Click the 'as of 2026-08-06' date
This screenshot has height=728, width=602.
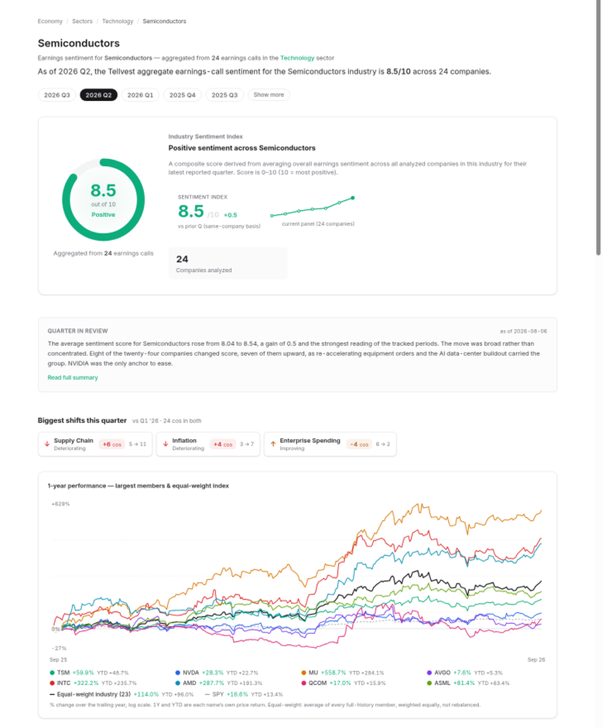click(x=523, y=331)
